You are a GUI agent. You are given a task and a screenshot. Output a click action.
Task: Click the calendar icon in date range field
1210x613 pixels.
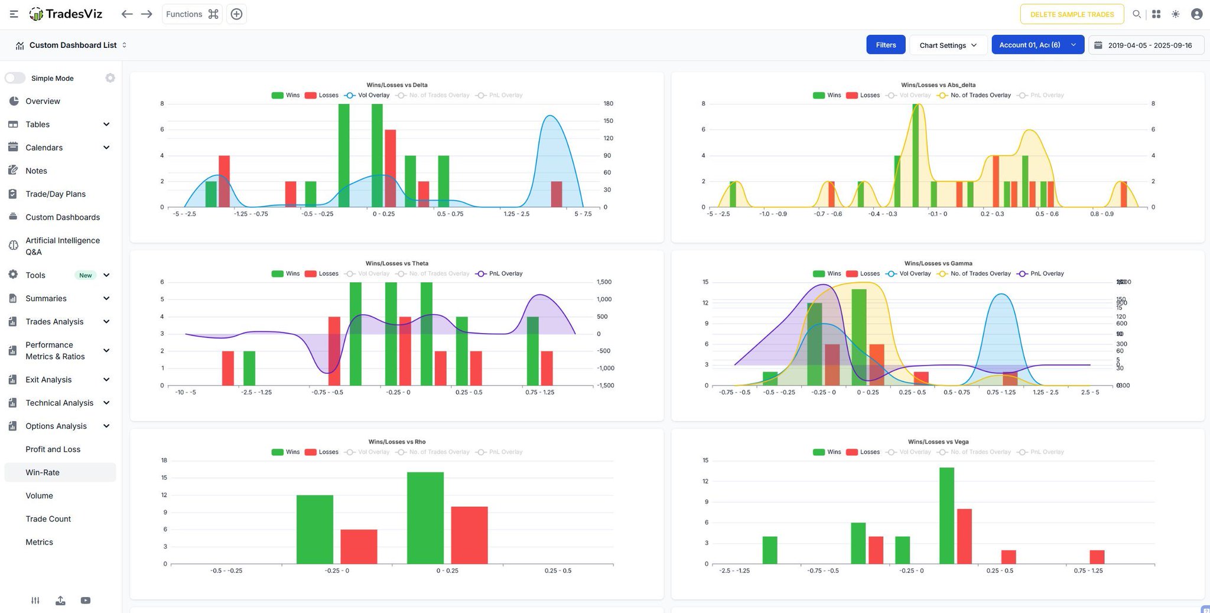click(x=1098, y=45)
